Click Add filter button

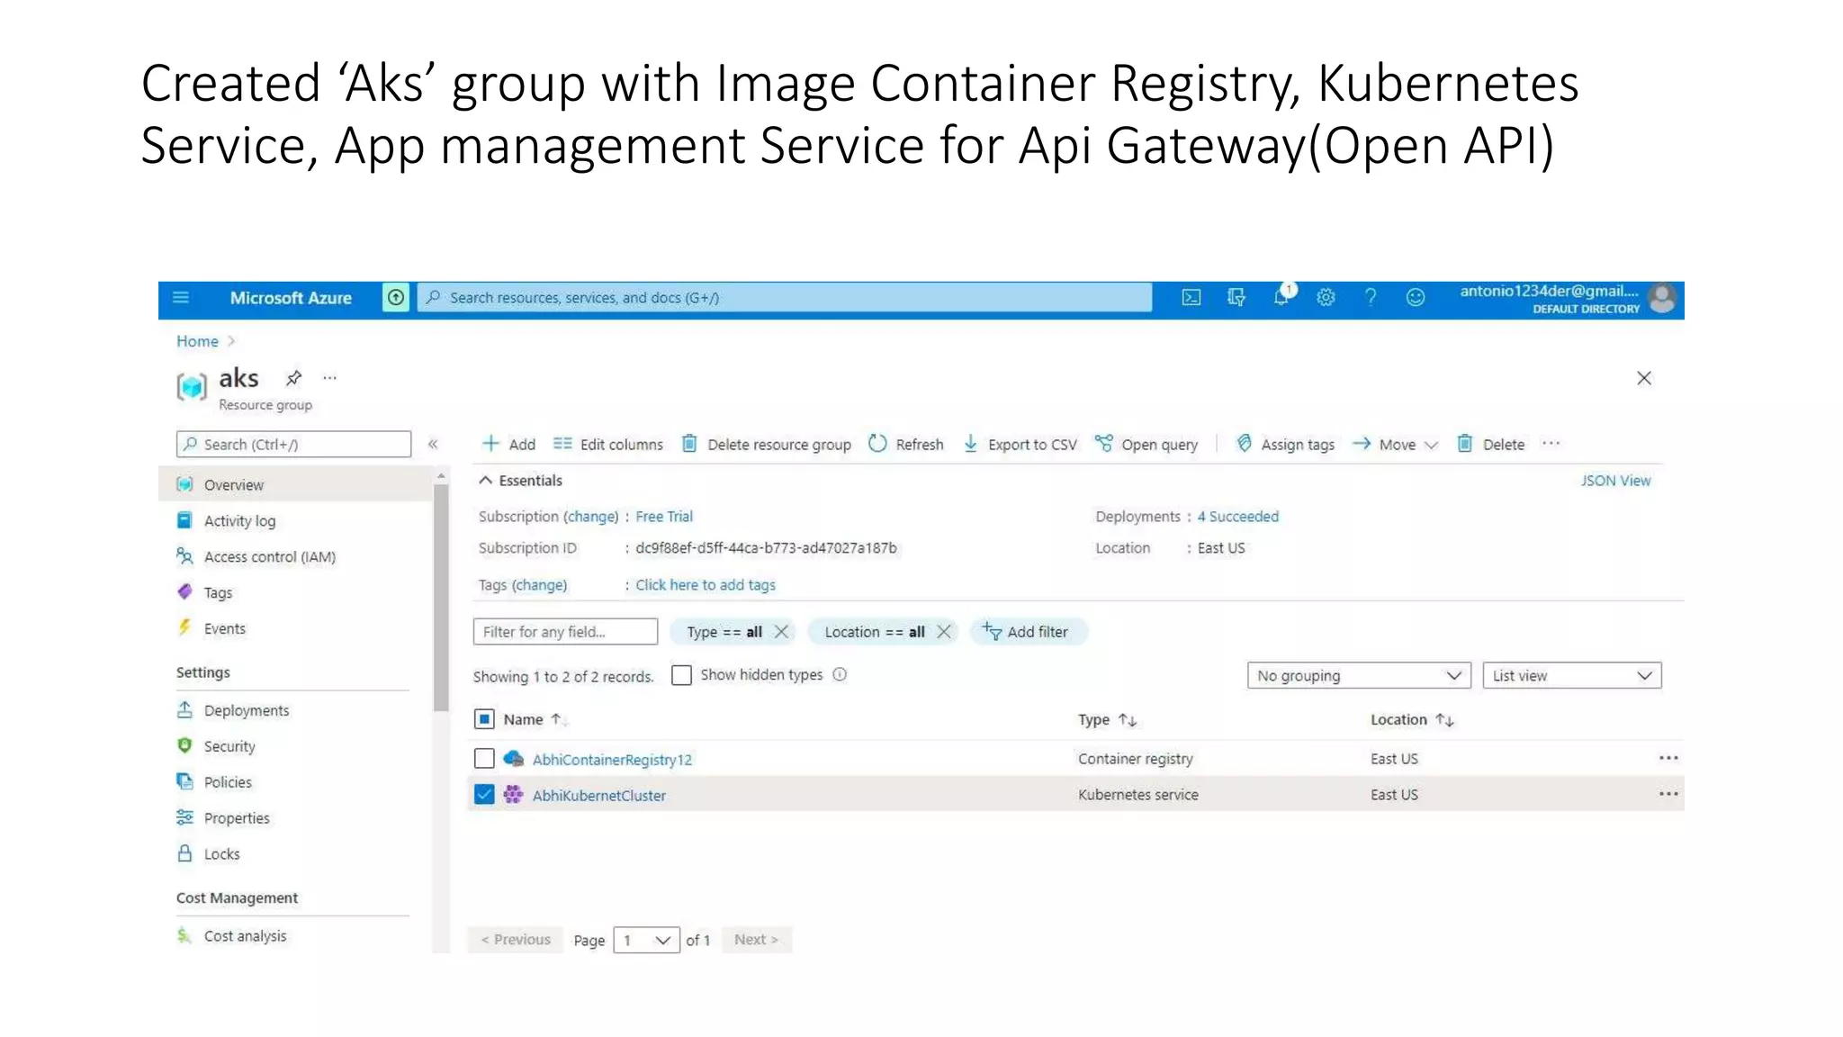point(1028,632)
